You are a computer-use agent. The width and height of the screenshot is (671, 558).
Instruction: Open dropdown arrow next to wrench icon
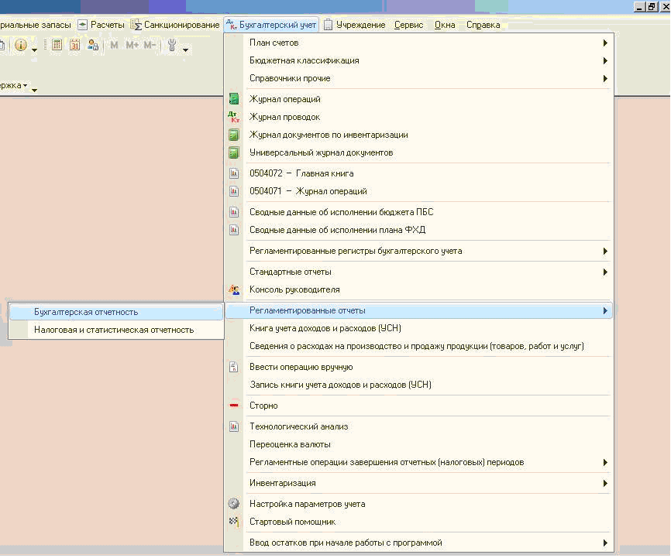tap(185, 50)
